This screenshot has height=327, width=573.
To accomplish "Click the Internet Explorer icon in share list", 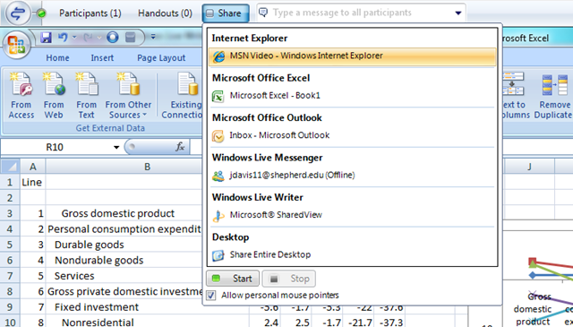I will (218, 56).
